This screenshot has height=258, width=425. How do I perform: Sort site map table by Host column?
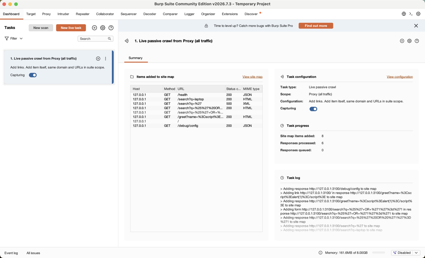[147, 89]
